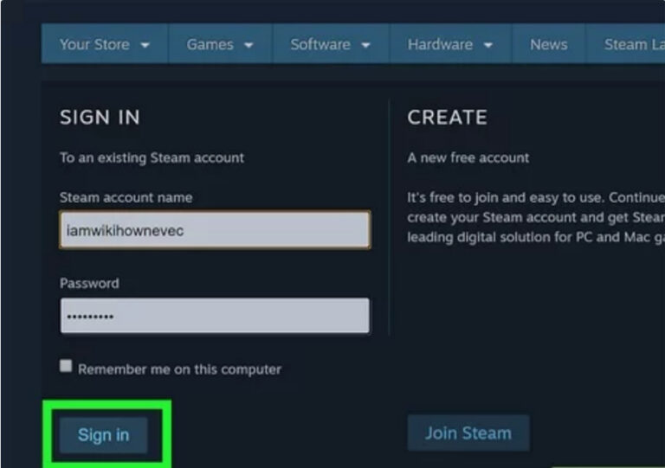Screen dimensions: 665x468
Task: Click the Join Steam button
Action: point(468,433)
